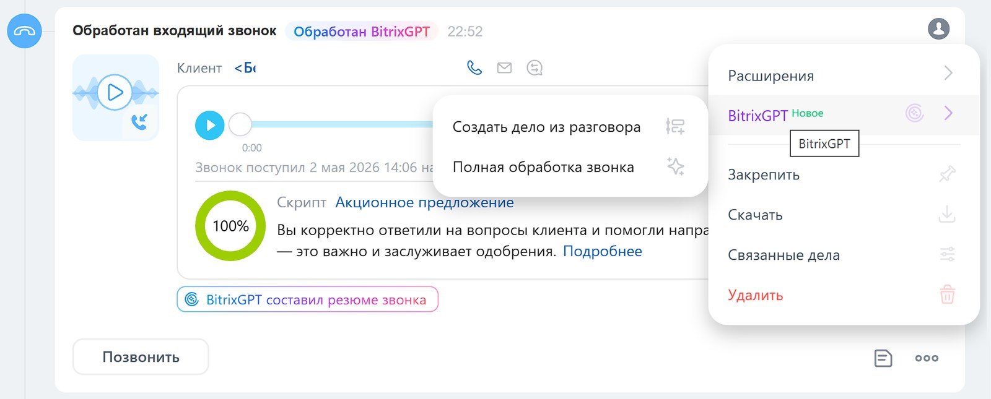Click the audio player seek handle

pyautogui.click(x=240, y=124)
